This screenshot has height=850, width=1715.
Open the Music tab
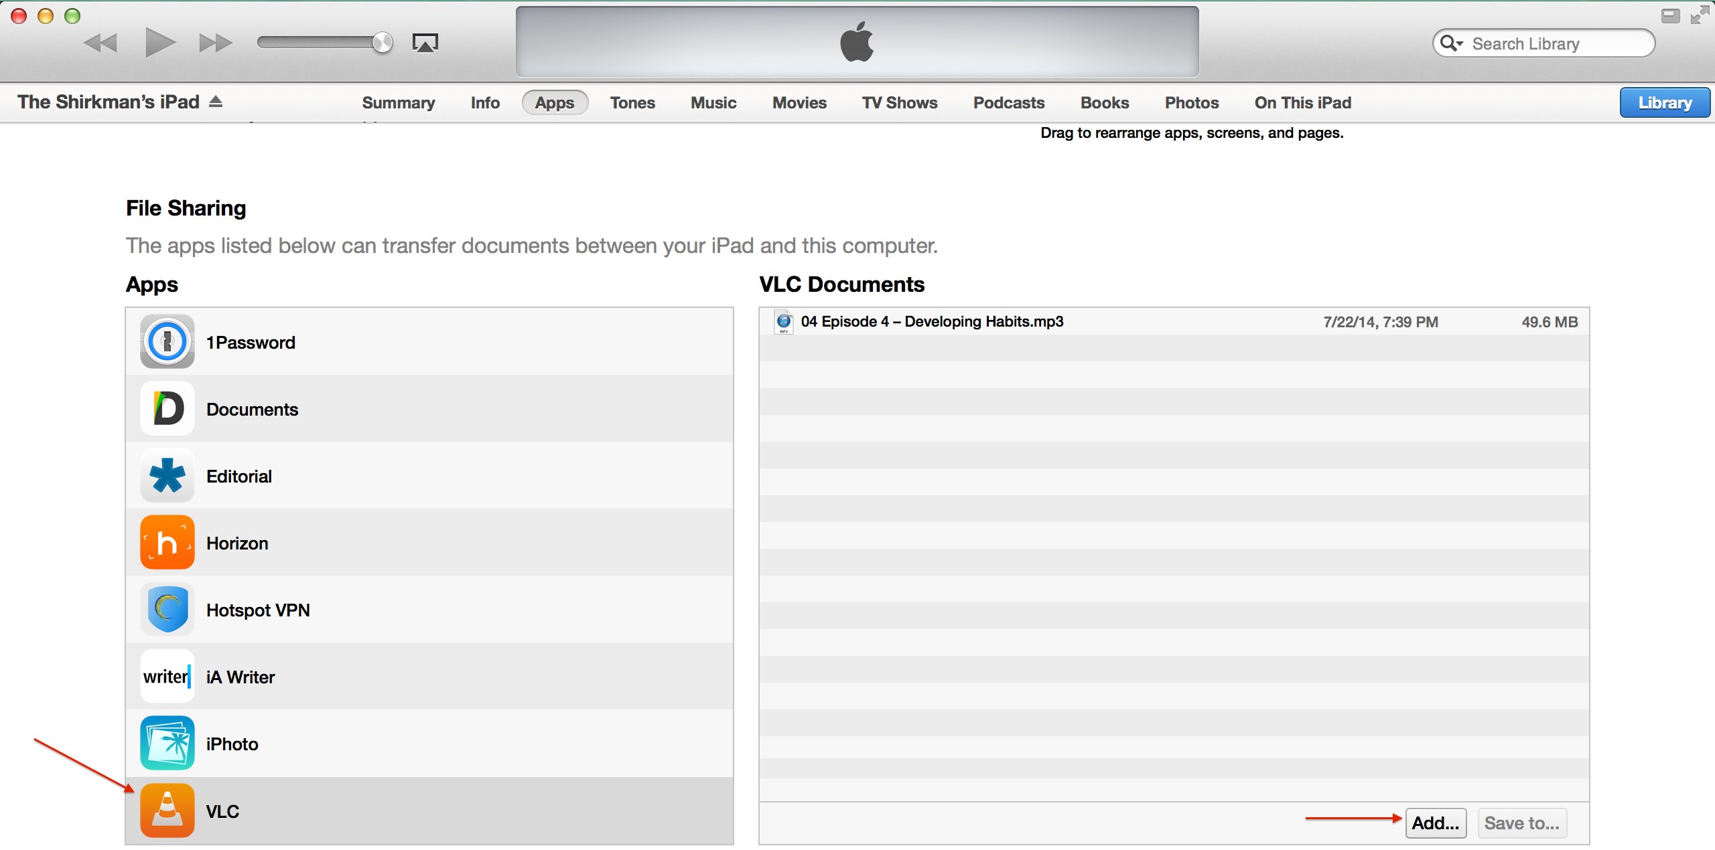click(x=713, y=102)
